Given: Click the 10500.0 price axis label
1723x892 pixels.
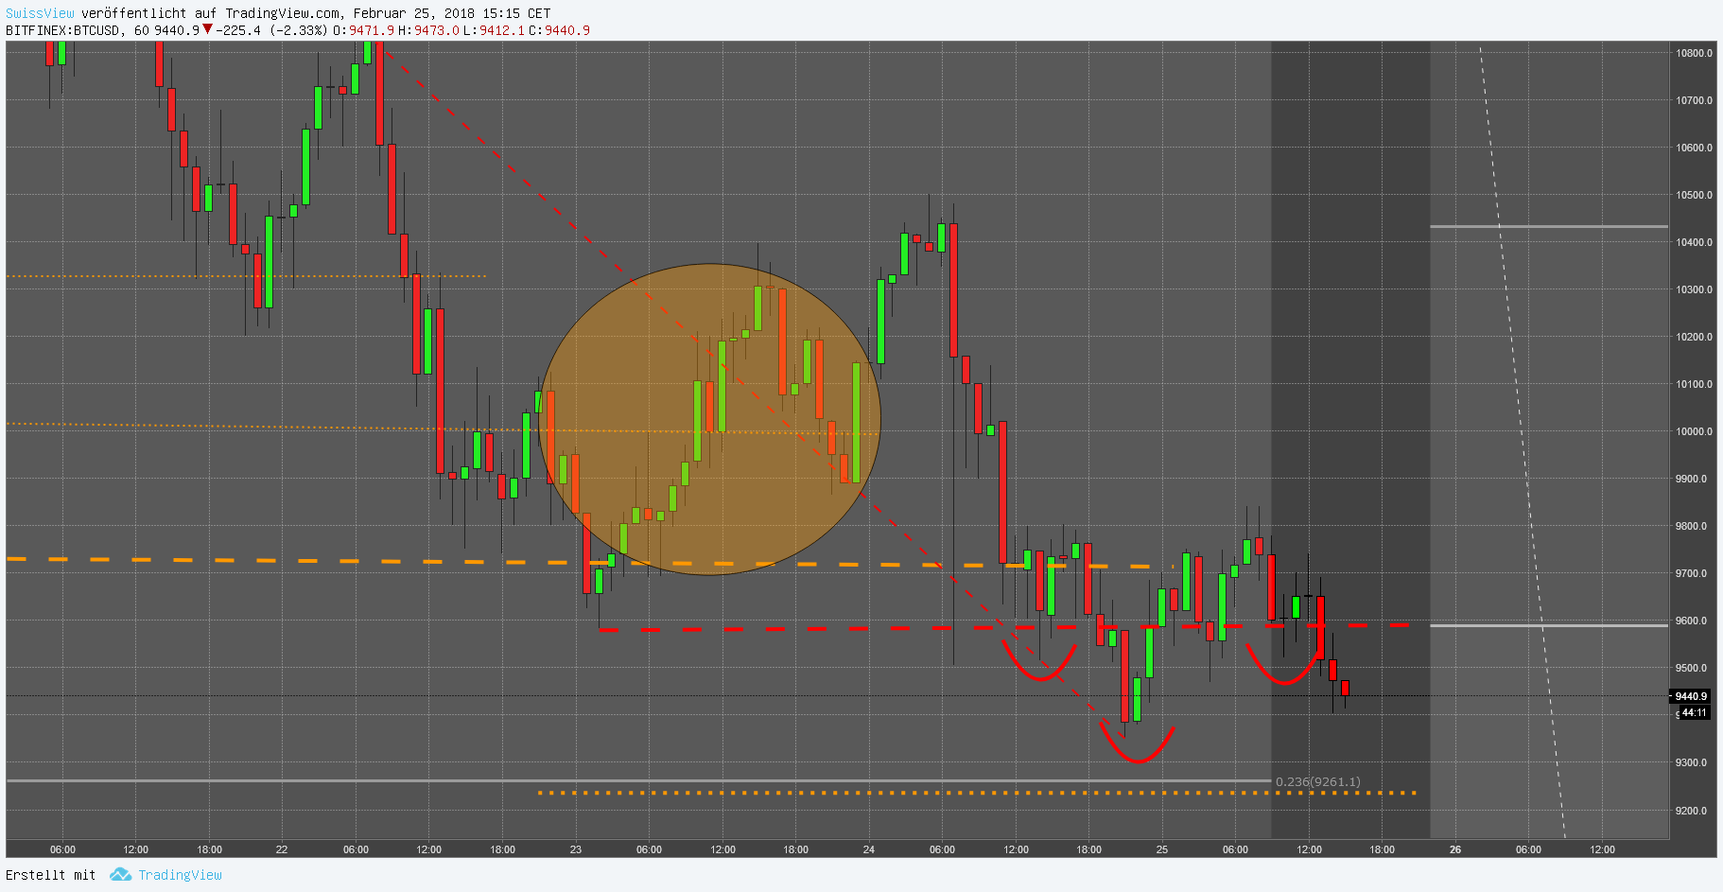Looking at the screenshot, I should tap(1694, 195).
